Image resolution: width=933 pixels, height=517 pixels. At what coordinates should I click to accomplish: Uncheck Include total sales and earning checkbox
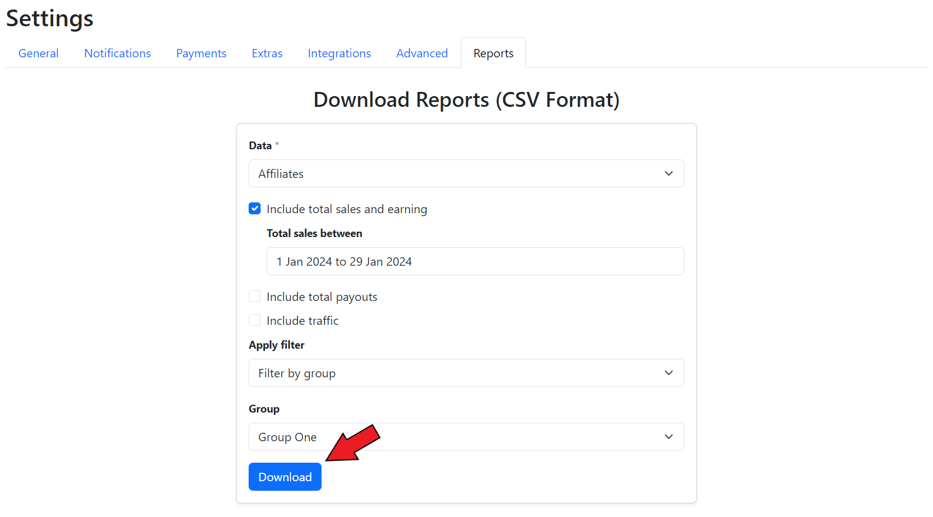[x=255, y=209]
